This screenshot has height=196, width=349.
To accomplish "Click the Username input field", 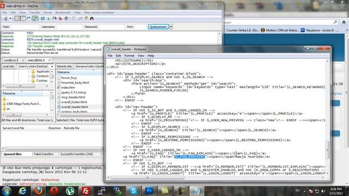I will tap(69, 27).
